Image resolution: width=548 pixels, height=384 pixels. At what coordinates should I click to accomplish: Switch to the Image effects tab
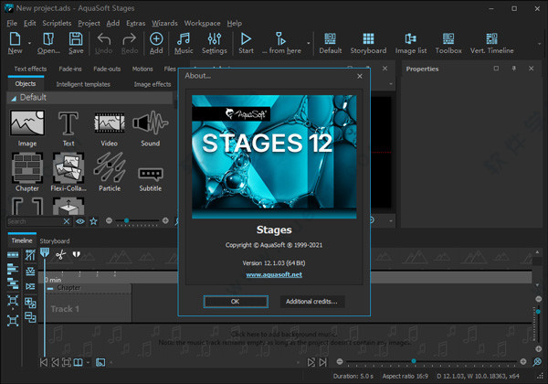coord(153,84)
